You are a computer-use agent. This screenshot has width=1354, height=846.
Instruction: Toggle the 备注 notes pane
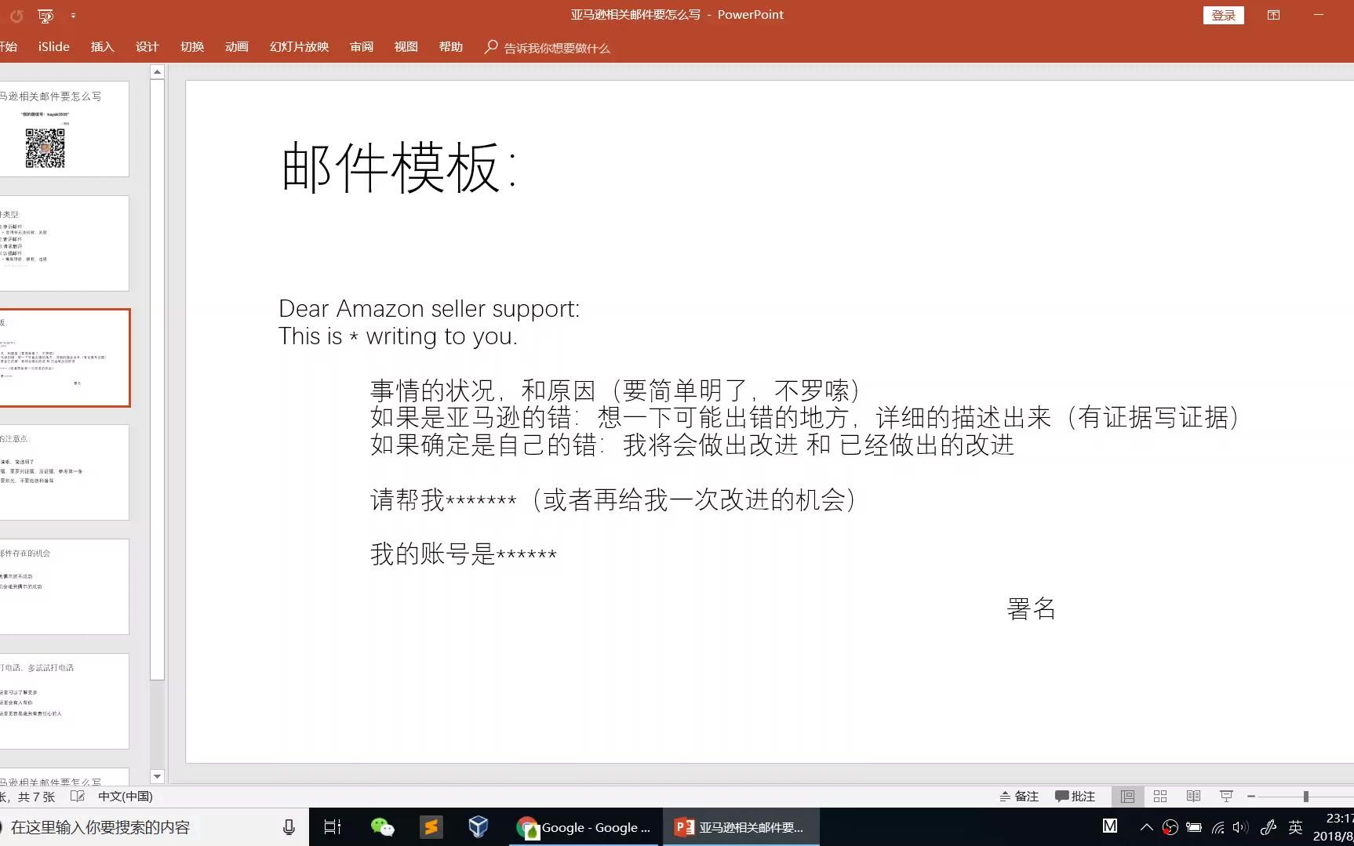(x=1018, y=796)
